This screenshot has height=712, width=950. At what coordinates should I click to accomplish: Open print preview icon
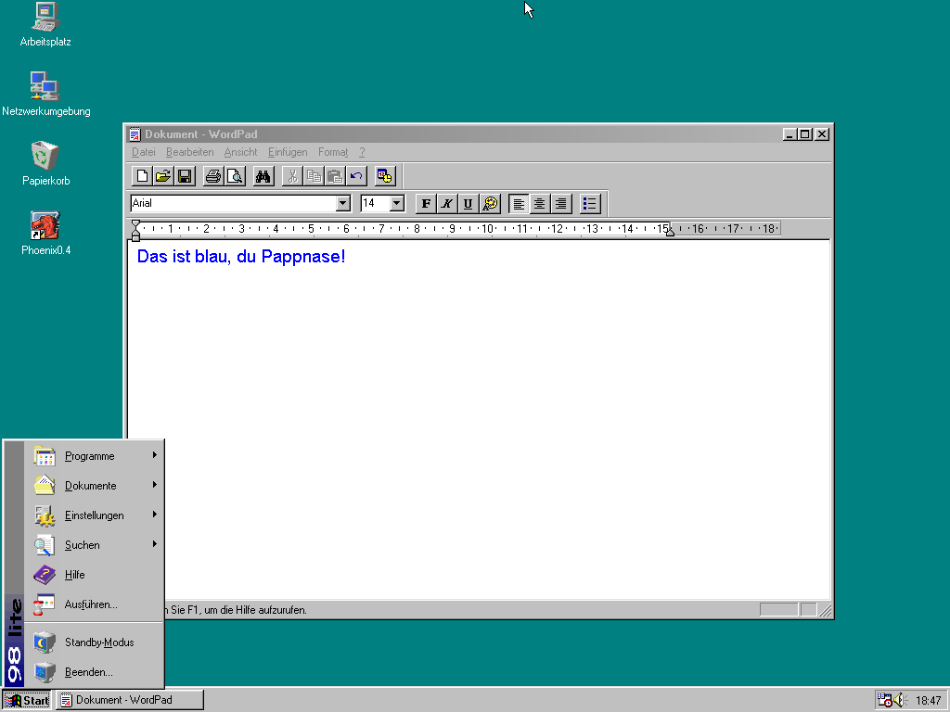click(x=235, y=176)
